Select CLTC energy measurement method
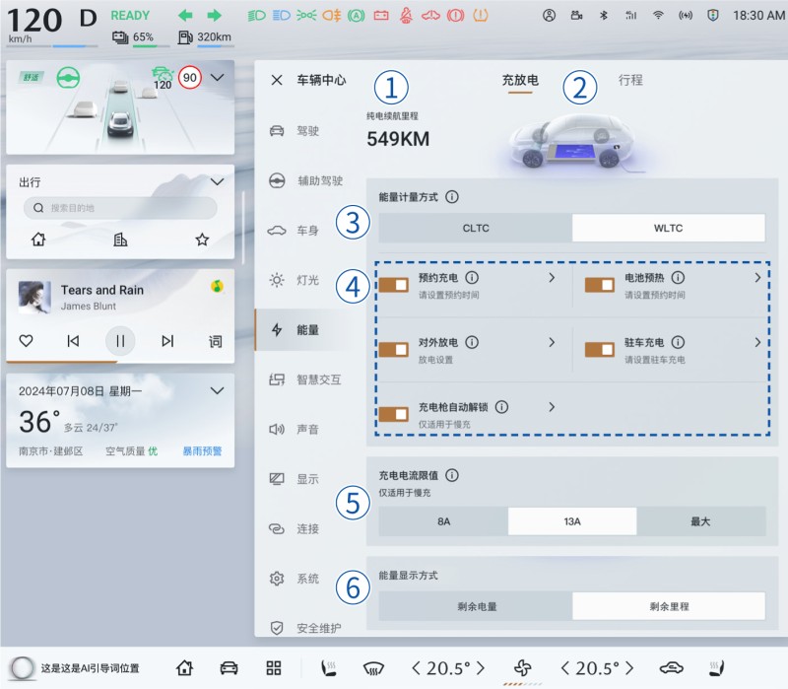788x689 pixels. (x=476, y=229)
